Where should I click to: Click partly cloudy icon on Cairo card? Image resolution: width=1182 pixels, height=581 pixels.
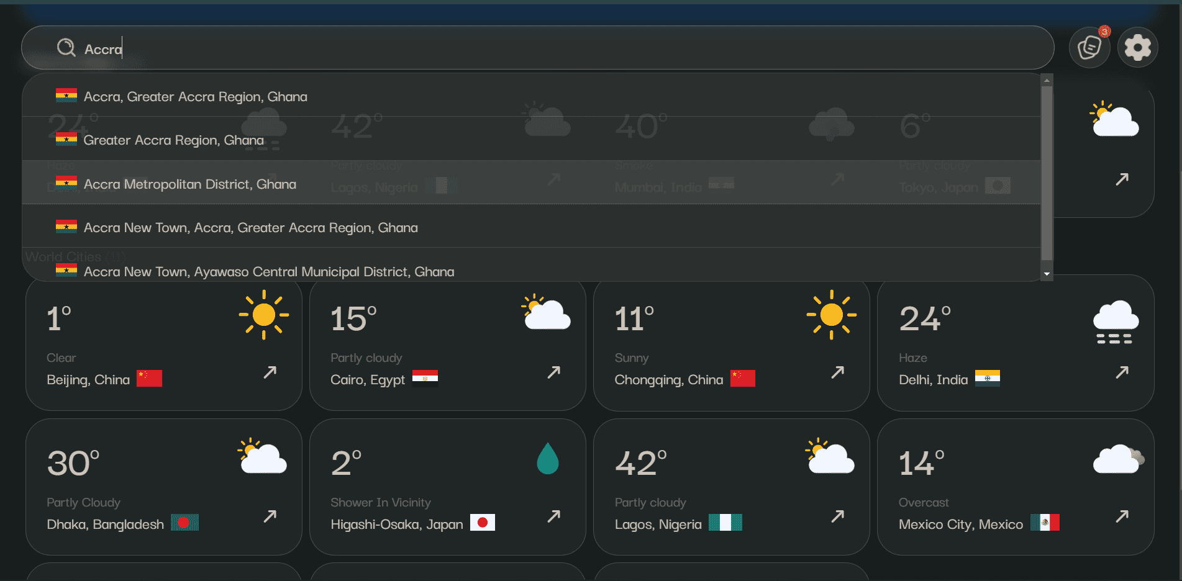tap(546, 312)
